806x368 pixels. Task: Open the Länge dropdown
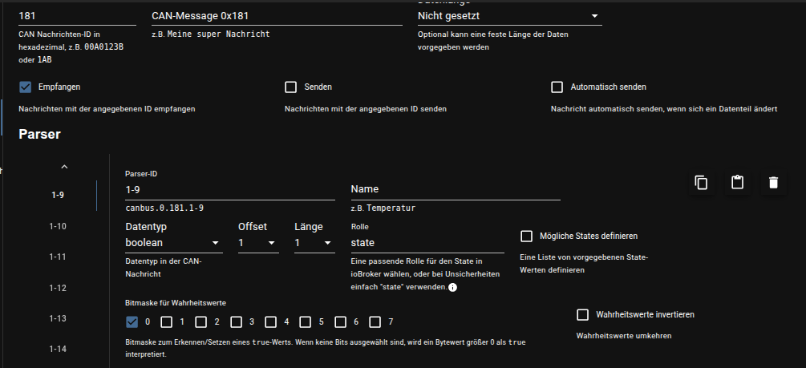pos(314,242)
